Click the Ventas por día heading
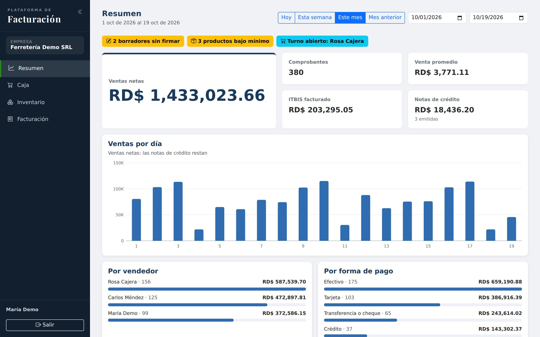The image size is (540, 337). pyautogui.click(x=135, y=144)
